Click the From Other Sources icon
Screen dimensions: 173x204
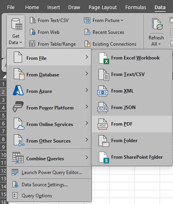click(19, 140)
